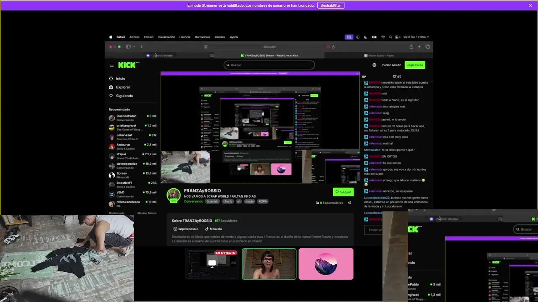Select the pink mountain avatar tile

point(326,264)
